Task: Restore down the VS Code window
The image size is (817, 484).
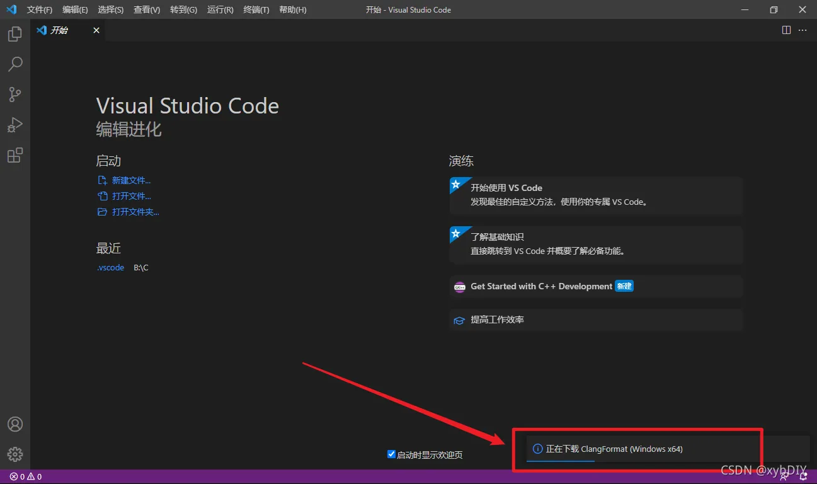Action: 774,9
